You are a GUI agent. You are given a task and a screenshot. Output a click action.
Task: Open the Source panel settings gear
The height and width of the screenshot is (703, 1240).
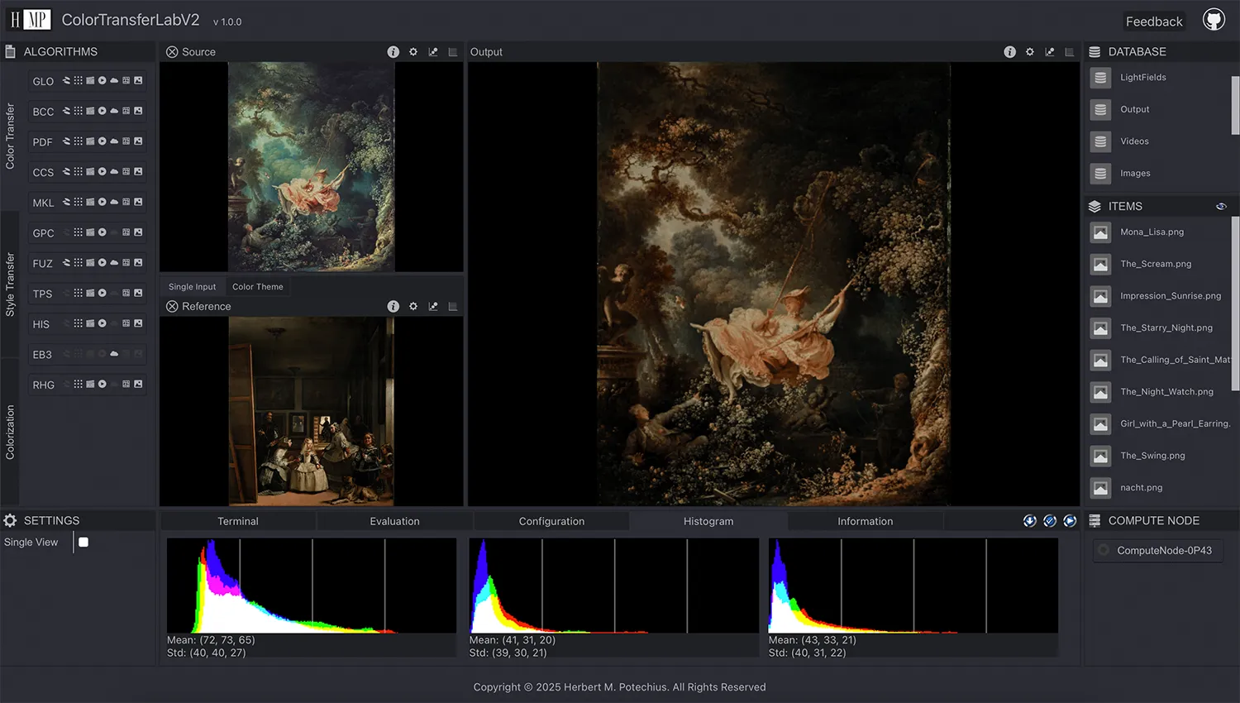413,52
